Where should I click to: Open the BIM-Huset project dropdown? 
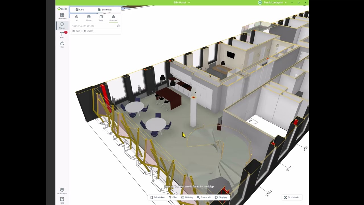[182, 3]
